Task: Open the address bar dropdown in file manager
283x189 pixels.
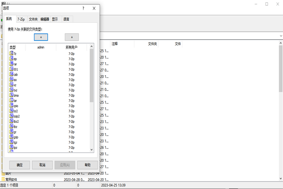Action: (x=281, y=36)
